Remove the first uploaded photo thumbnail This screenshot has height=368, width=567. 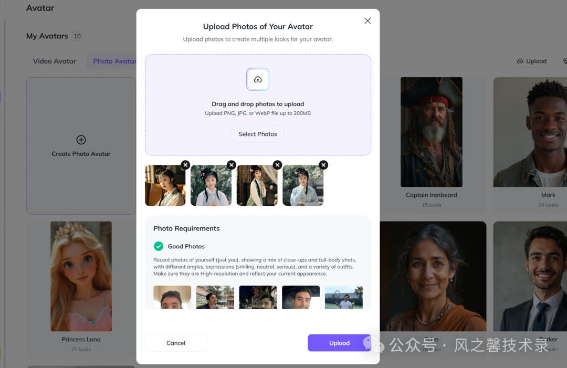(x=185, y=165)
